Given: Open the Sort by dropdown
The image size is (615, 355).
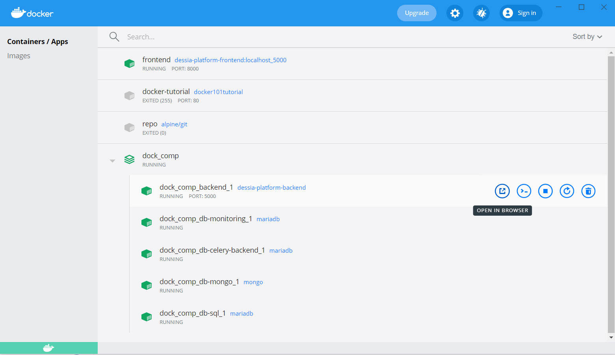Looking at the screenshot, I should pyautogui.click(x=587, y=37).
